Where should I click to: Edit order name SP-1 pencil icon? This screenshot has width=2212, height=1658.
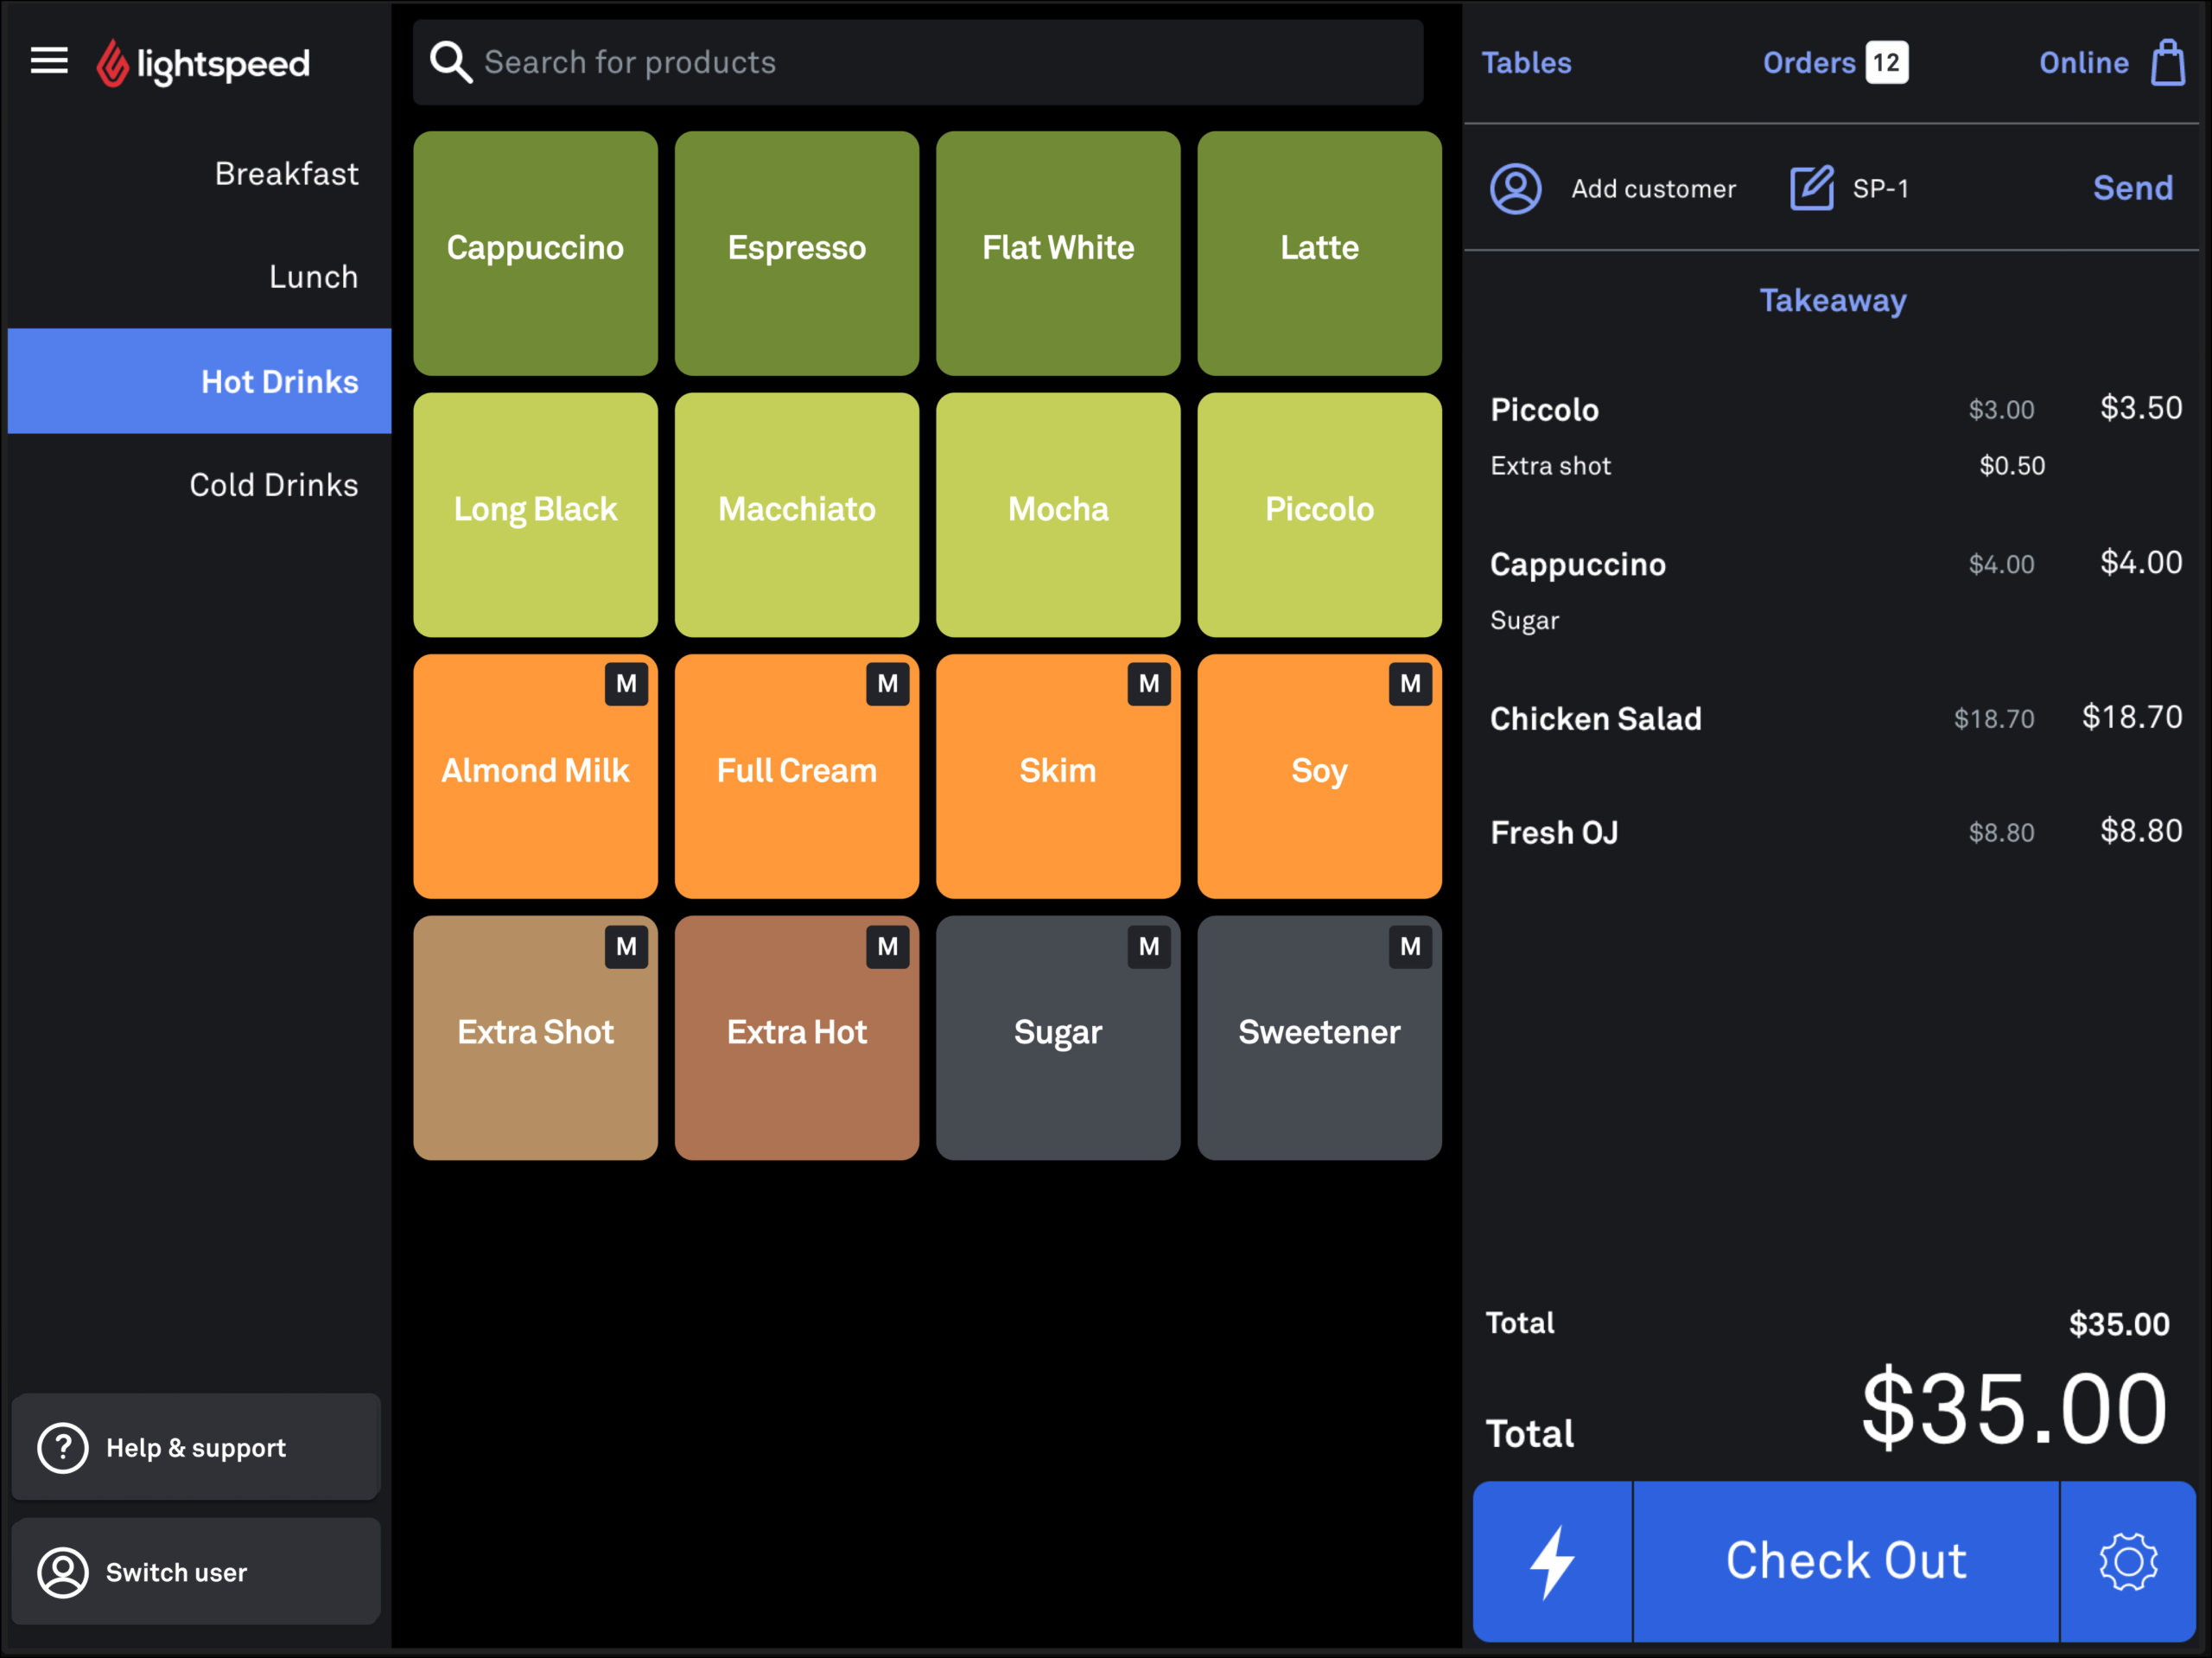coord(1811,188)
